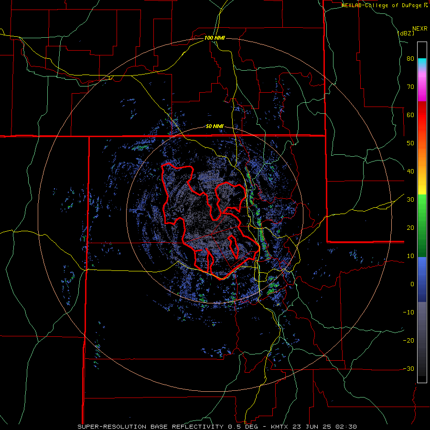The width and height of the screenshot is (430, 430).
Task: Click the -30 value on the dBZ scale
Action: (x=408, y=368)
